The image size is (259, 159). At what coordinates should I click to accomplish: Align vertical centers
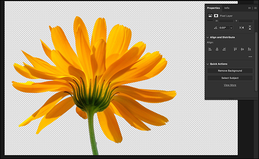[242, 49]
